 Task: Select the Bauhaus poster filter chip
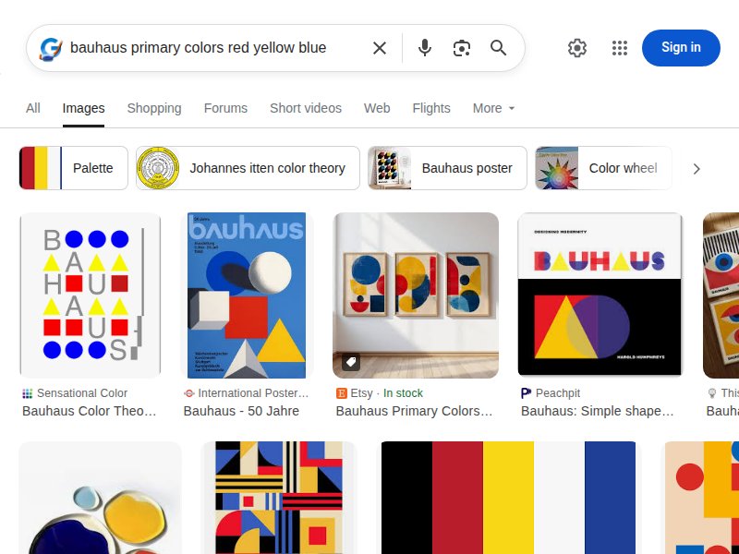click(446, 168)
